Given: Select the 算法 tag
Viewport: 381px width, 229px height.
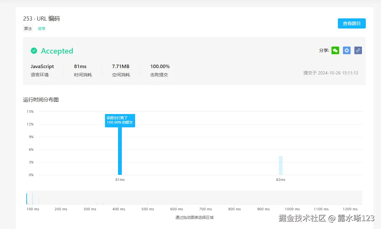Looking at the screenshot, I should point(28,29).
